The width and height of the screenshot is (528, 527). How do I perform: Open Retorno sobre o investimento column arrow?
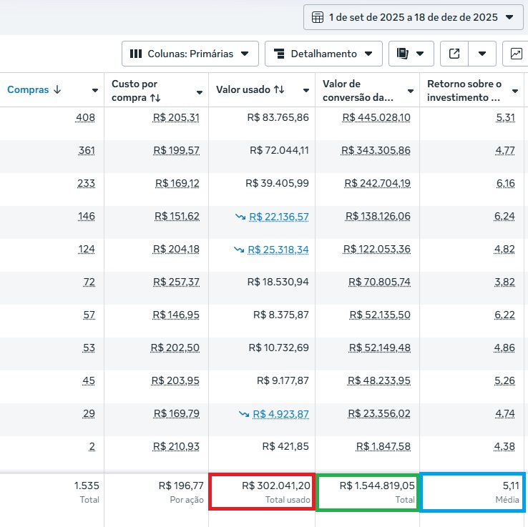click(515, 92)
